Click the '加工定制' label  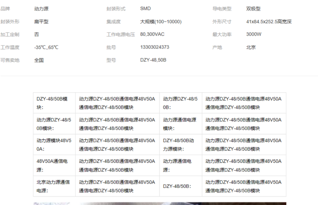10,34
